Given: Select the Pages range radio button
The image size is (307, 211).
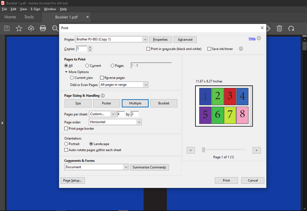Looking at the screenshot, I should (112, 65).
